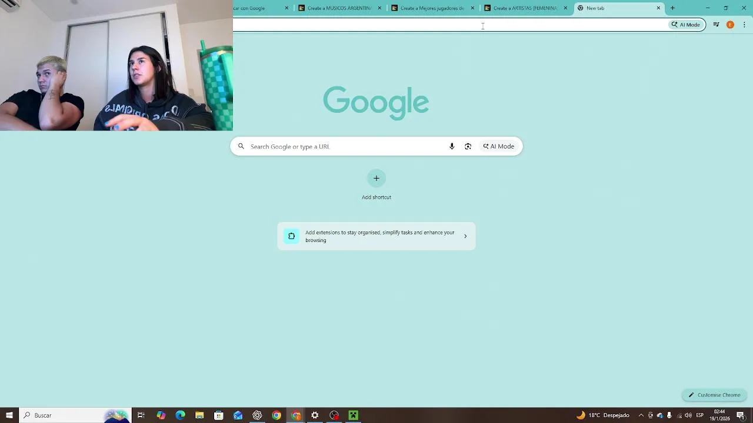
Task: Click the ESP language indicator
Action: [700, 415]
